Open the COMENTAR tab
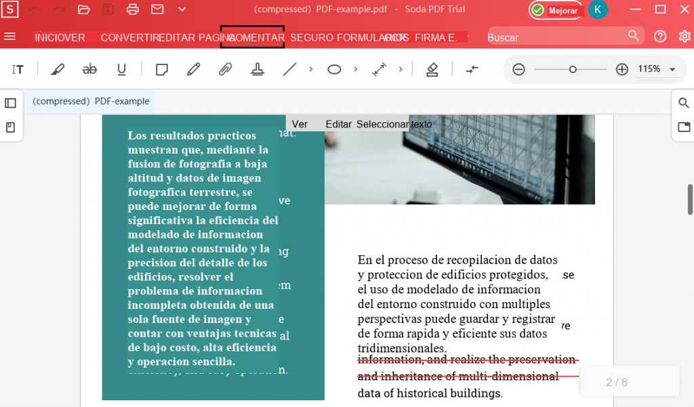Screen dimensions: 694x407 (252, 37)
